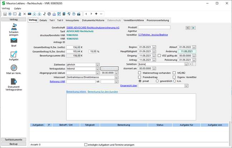Create a new Aufgabe via sidebar icon

[14, 55]
